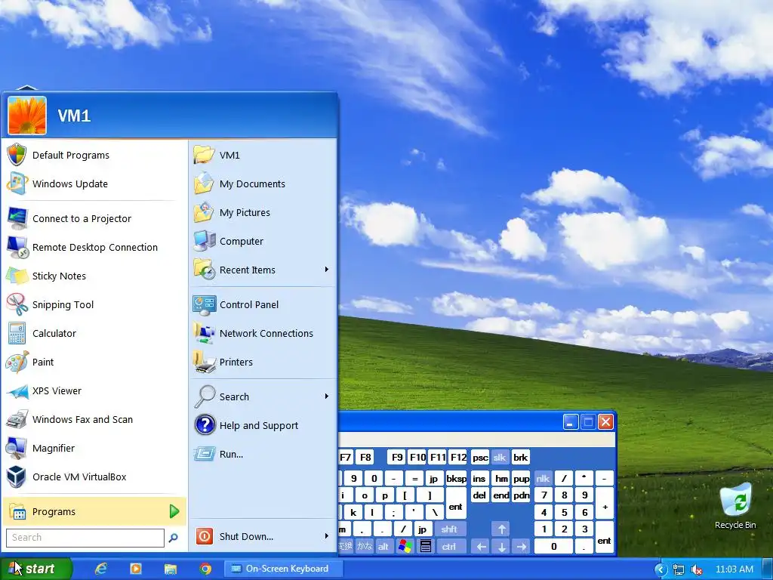Screen dimensions: 773x580
Task: Click the start button
Action: [35, 569]
